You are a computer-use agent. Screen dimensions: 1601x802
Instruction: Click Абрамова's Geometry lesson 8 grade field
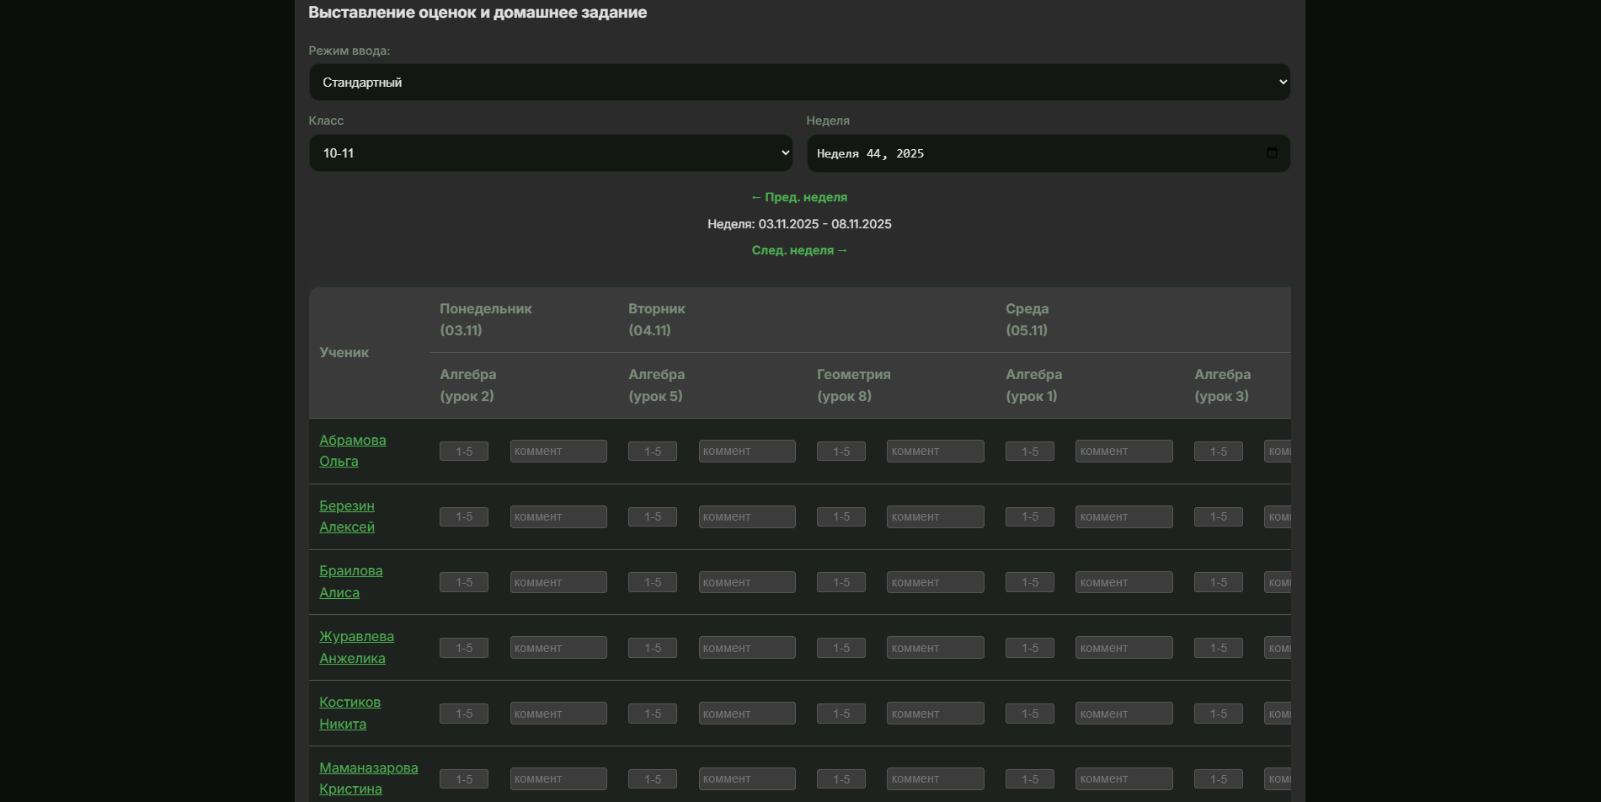point(841,452)
